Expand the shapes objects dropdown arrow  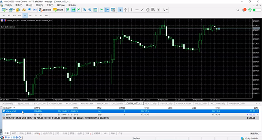pos(167,10)
